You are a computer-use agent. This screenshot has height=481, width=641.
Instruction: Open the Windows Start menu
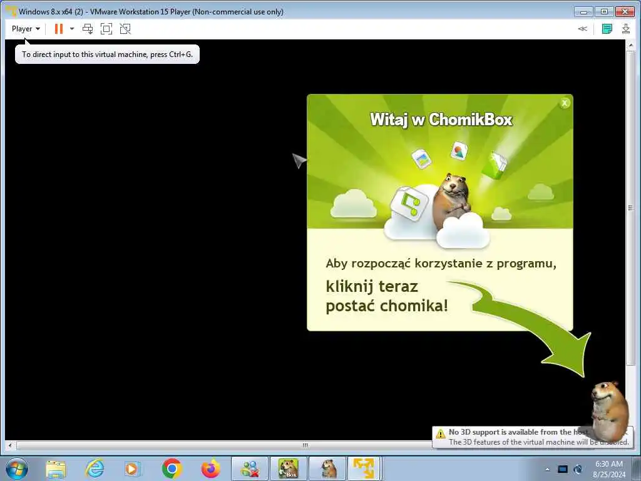click(16, 468)
